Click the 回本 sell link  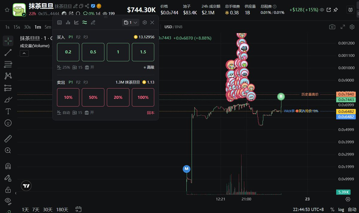click(150, 112)
